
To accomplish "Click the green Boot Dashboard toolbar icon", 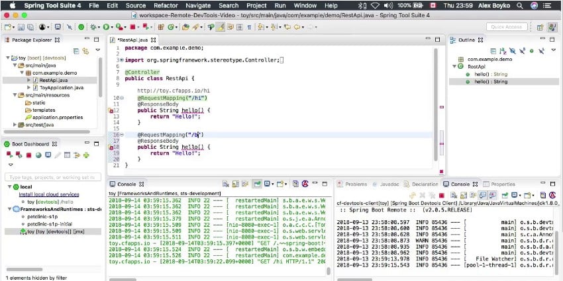I will tap(81, 27).
